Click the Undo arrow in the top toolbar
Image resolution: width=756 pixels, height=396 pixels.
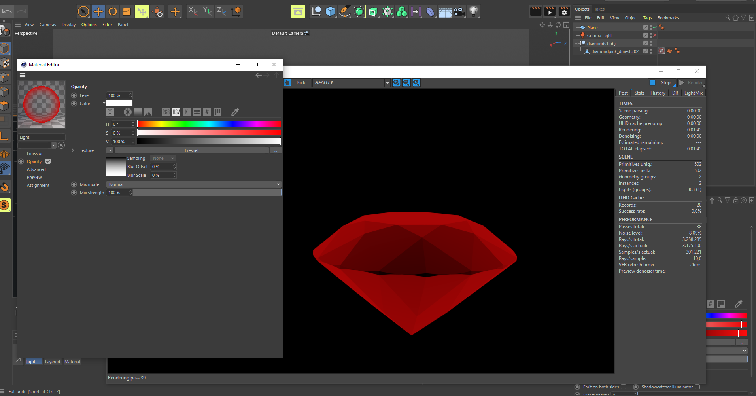click(7, 11)
